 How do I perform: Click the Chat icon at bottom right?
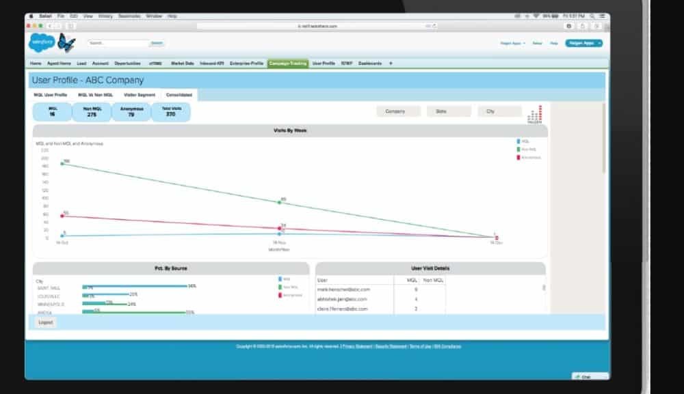click(x=583, y=376)
